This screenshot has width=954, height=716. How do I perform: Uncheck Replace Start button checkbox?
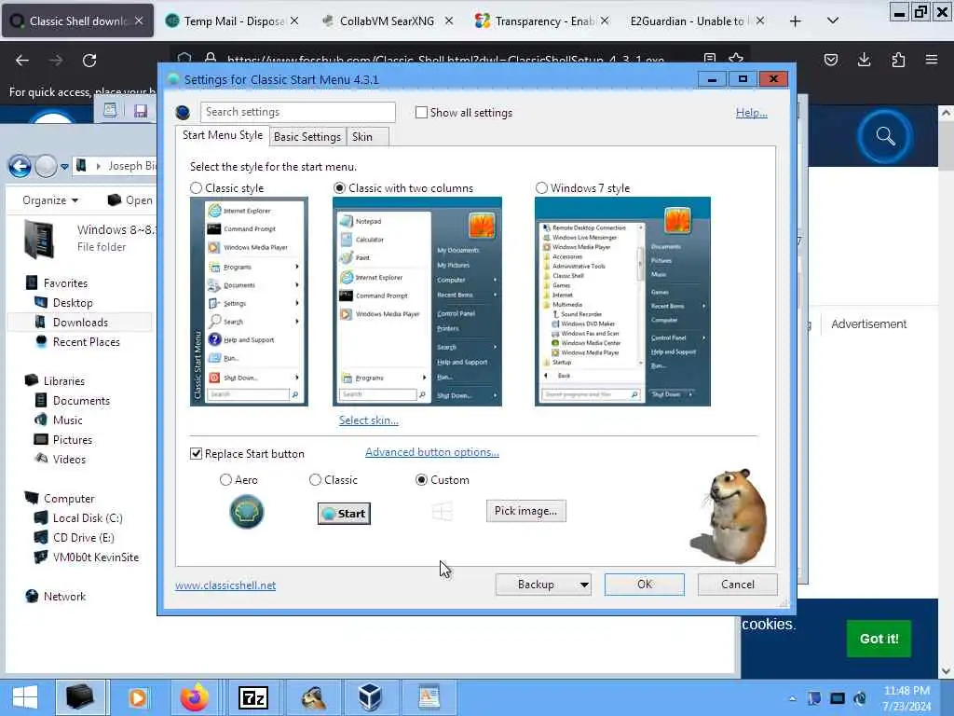pyautogui.click(x=196, y=454)
